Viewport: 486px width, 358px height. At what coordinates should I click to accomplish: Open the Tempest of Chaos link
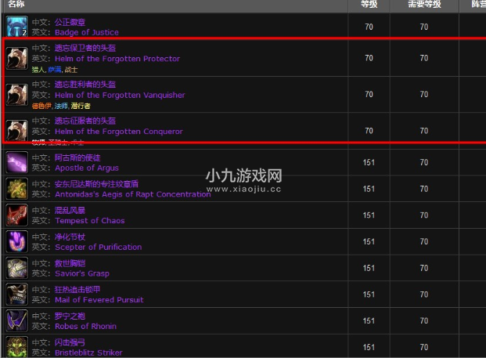[90, 221]
